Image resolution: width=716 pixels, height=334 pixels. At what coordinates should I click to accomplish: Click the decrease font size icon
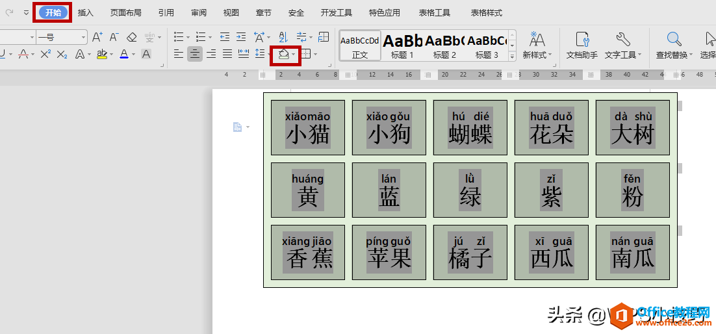(x=114, y=38)
